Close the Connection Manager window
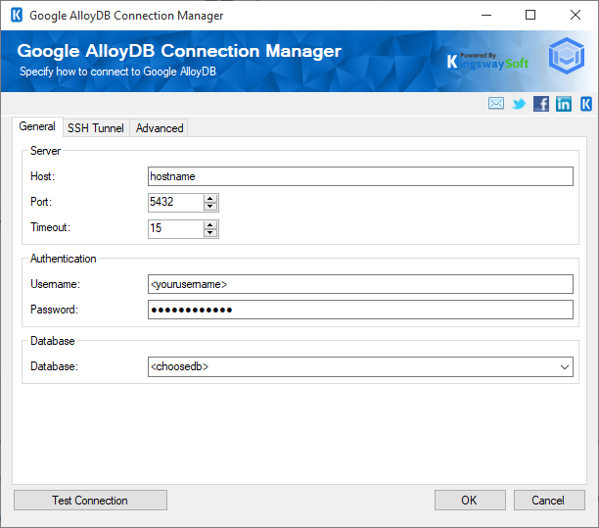The height and width of the screenshot is (528, 599). 575,16
